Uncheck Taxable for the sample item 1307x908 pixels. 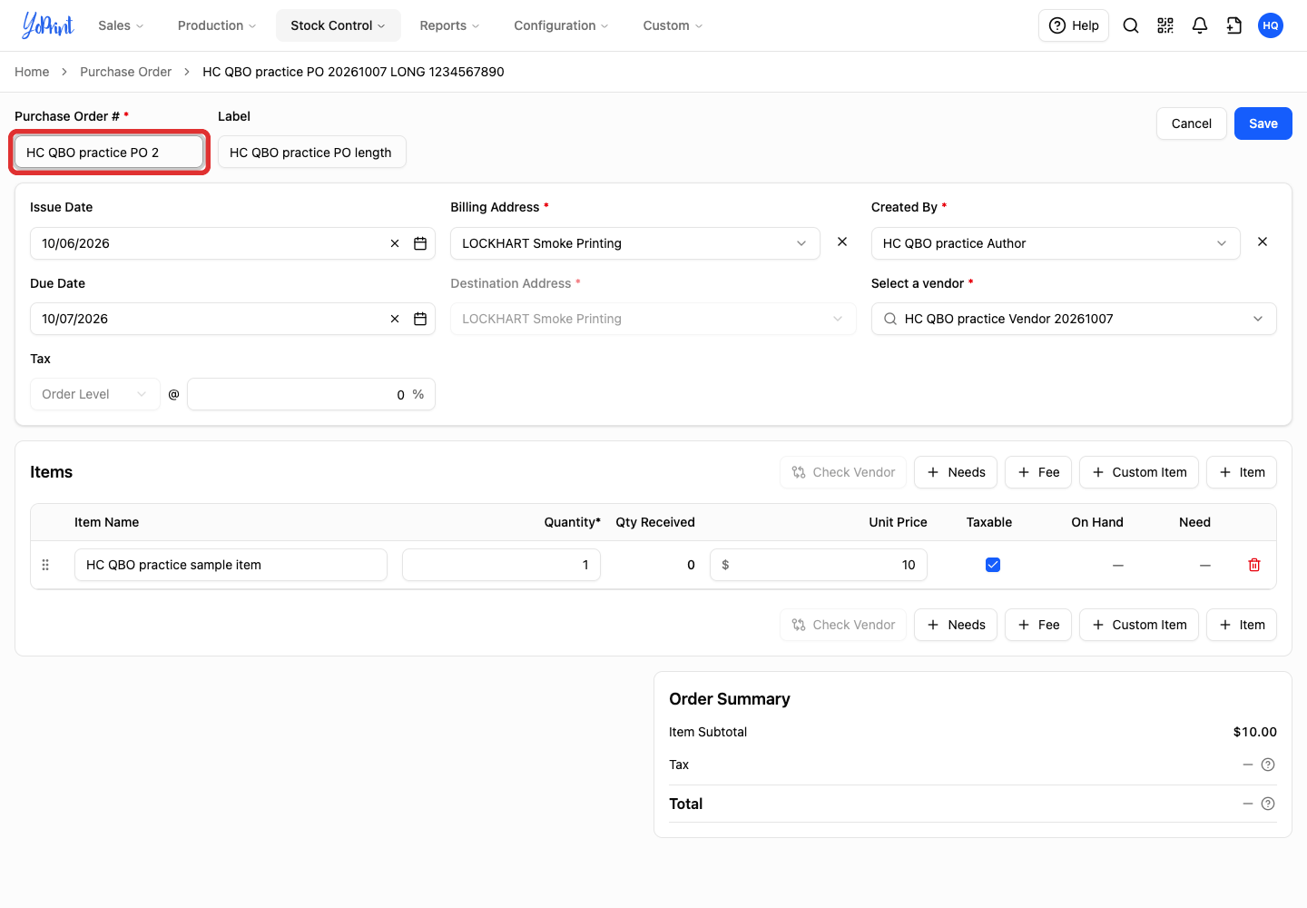pyautogui.click(x=993, y=565)
